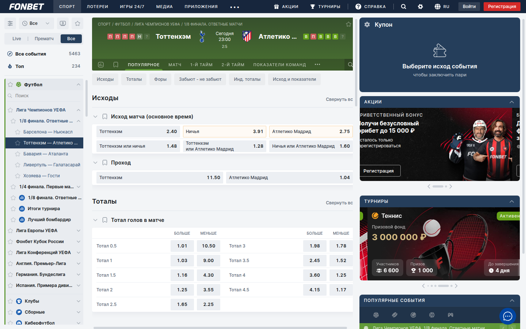Expand the Лига Европы УЕФА league

click(x=78, y=231)
